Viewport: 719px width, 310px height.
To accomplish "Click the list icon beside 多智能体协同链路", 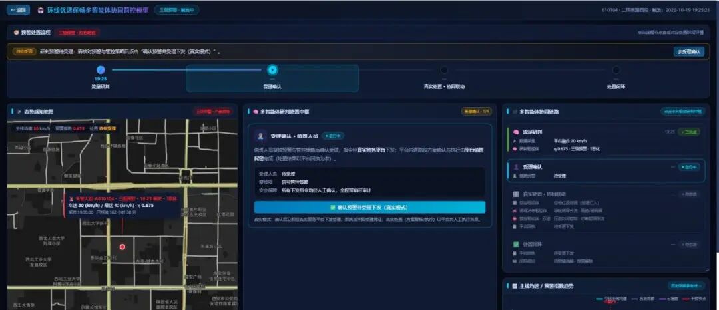I will [x=515, y=111].
